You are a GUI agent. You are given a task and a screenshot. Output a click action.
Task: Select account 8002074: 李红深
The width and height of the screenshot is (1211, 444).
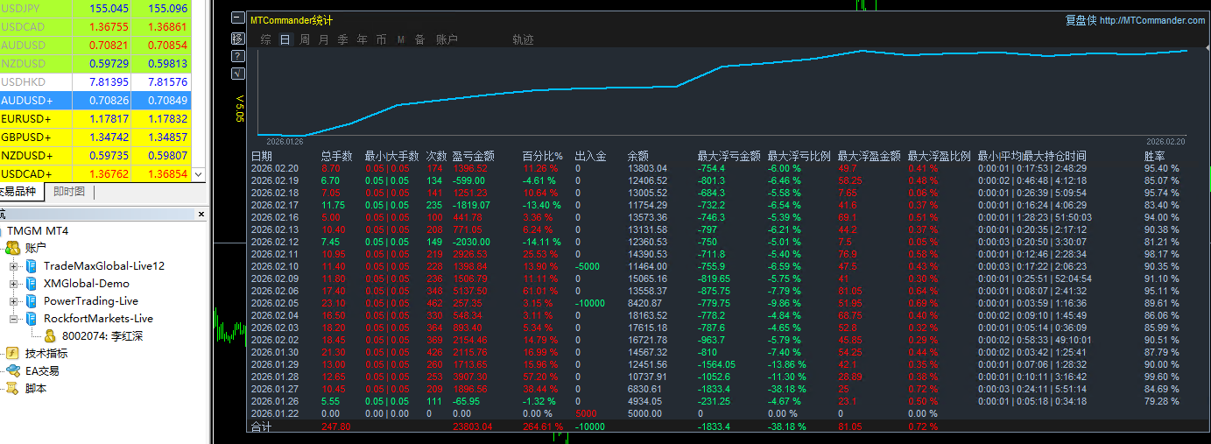click(102, 336)
